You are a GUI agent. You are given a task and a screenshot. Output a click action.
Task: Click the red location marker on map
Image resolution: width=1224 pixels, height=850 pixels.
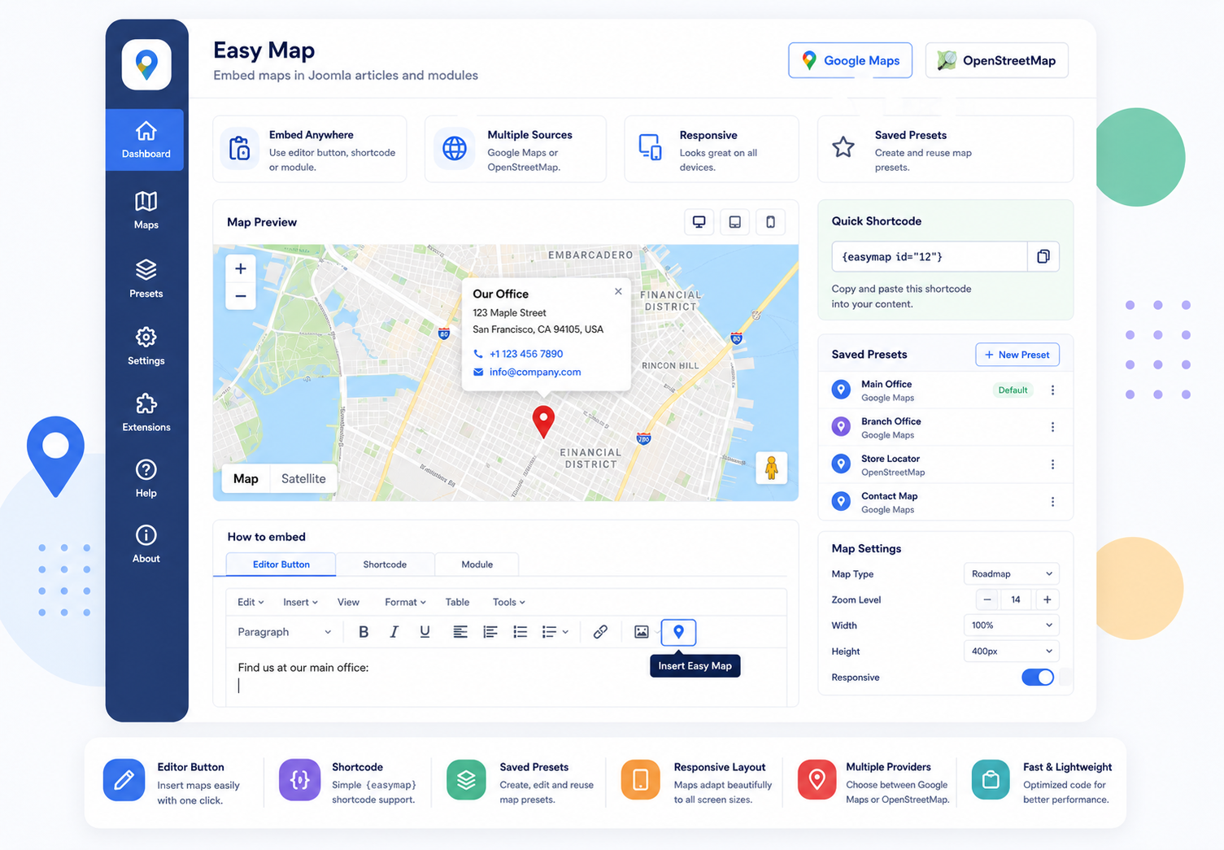point(543,422)
